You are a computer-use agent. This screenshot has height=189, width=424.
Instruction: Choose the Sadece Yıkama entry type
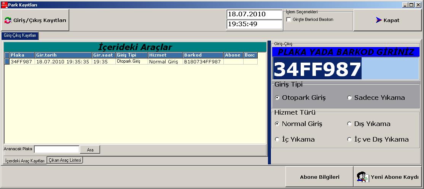point(349,98)
